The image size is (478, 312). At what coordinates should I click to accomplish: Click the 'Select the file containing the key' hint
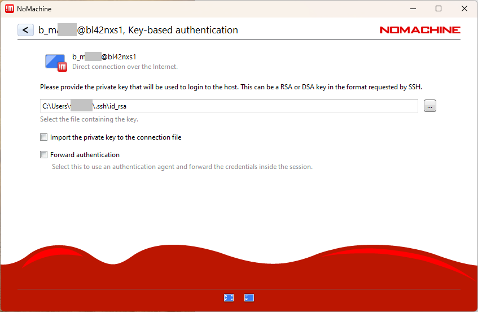tap(89, 119)
